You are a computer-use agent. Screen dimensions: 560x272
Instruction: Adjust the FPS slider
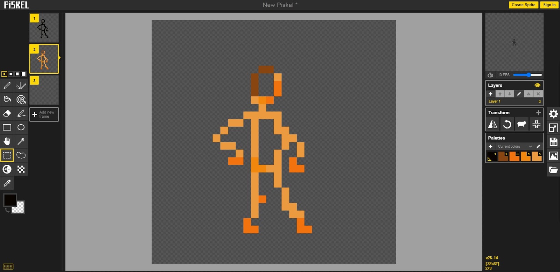527,75
